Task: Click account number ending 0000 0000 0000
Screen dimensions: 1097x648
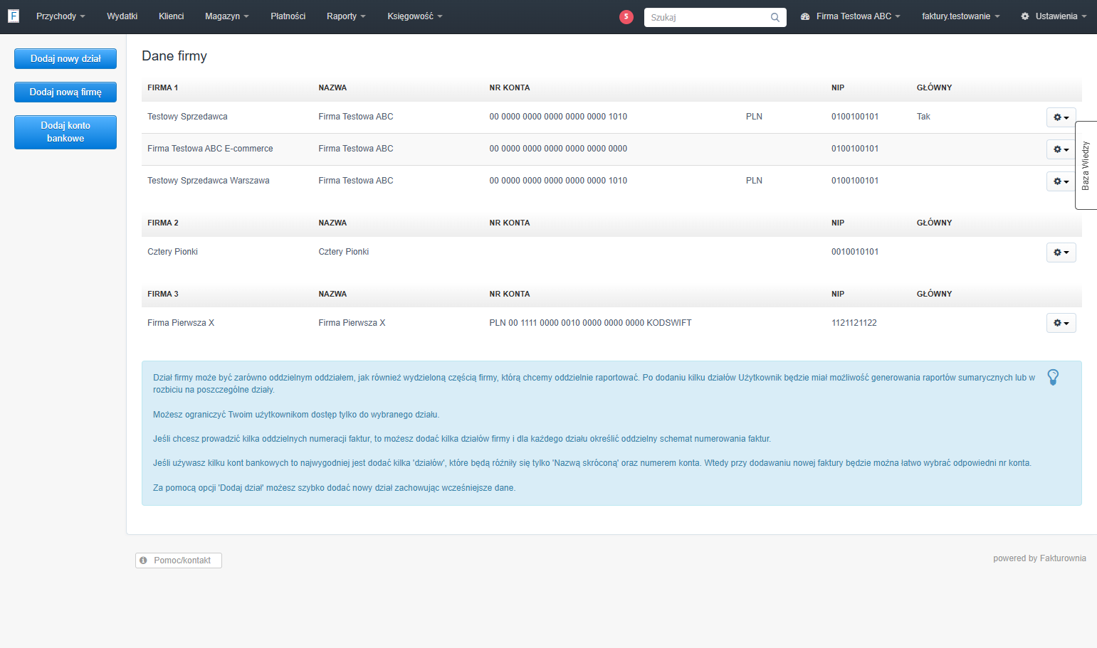Action: (x=558, y=149)
